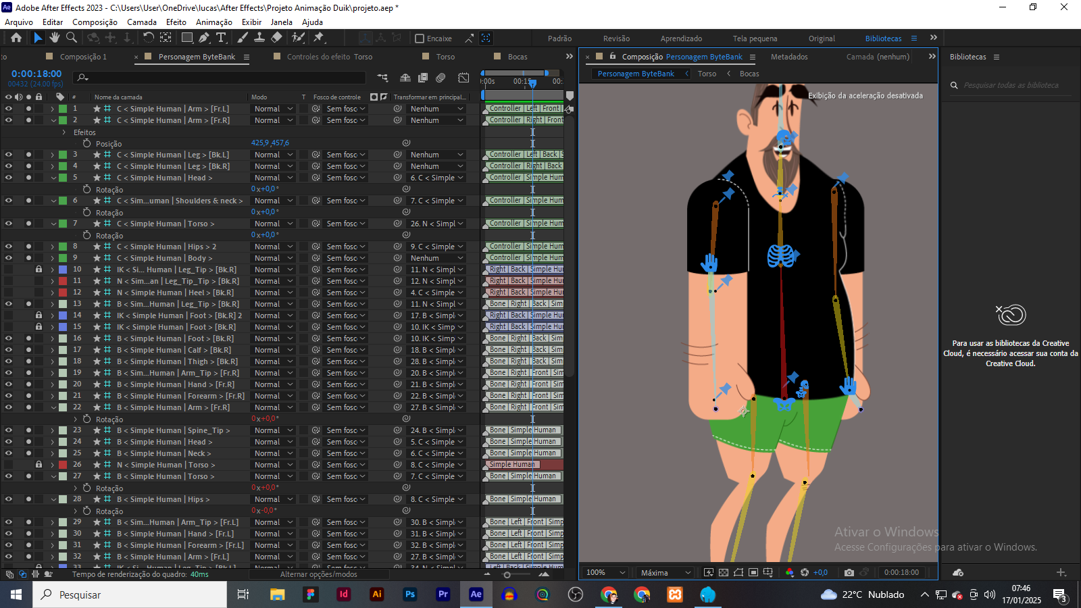
Task: Open the Arquivo menu
Action: coord(19,22)
